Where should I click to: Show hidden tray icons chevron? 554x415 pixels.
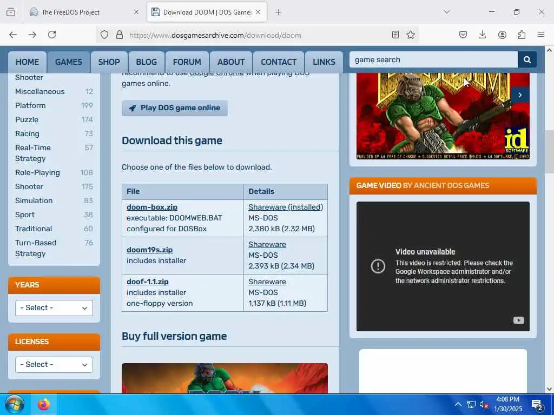[458, 404]
